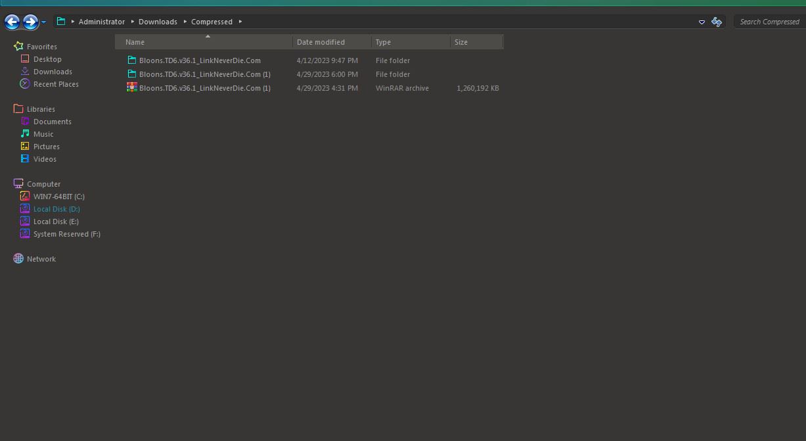
Task: Navigate to Administrator in the address bar
Action: pos(101,22)
